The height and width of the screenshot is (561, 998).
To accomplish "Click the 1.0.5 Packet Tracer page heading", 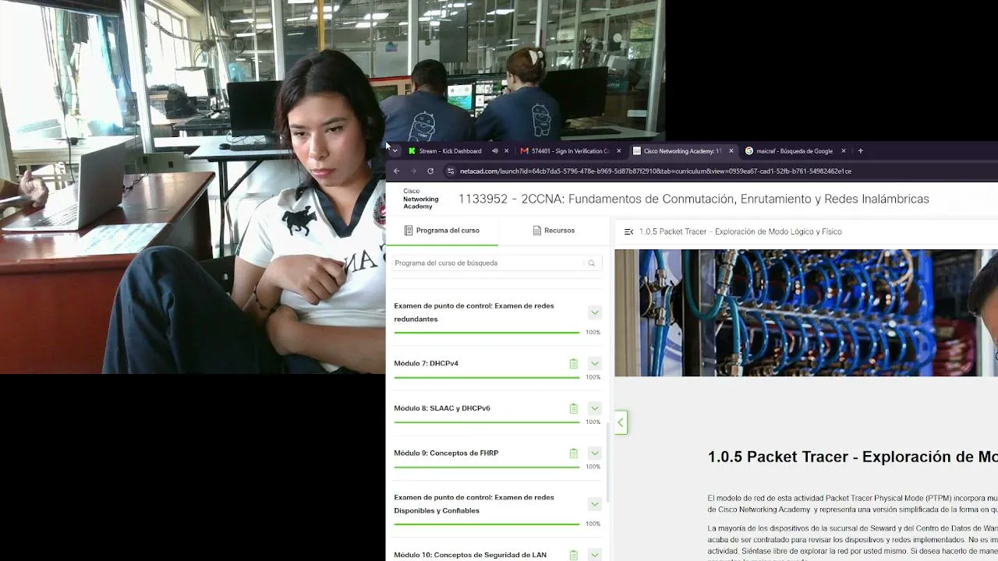I will click(x=852, y=457).
